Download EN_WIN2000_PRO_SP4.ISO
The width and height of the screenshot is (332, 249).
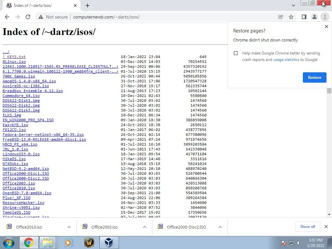pos(28,120)
